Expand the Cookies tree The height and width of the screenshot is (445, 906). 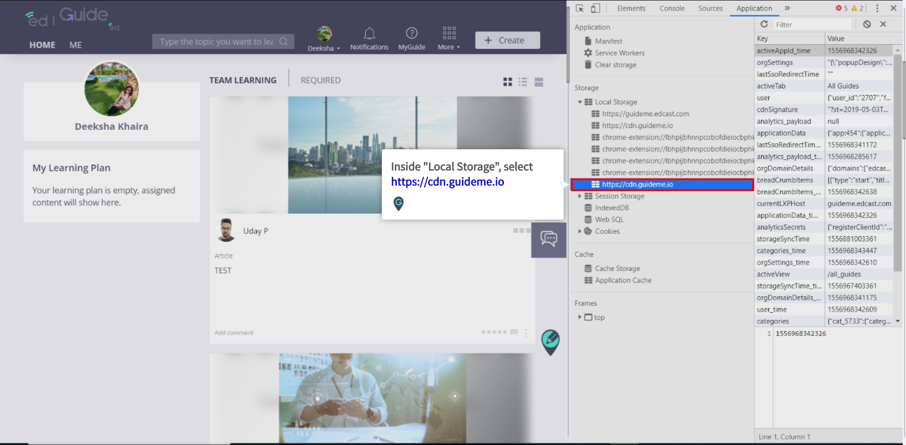(580, 231)
